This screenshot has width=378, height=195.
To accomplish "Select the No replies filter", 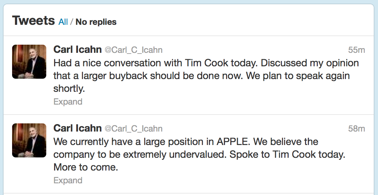I will click(x=96, y=22).
